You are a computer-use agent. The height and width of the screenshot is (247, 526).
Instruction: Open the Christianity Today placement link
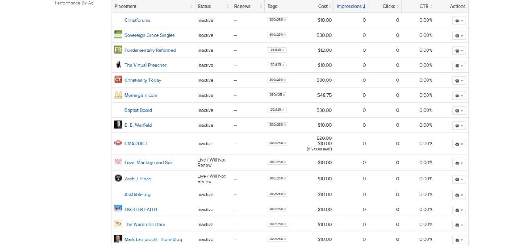click(x=143, y=80)
